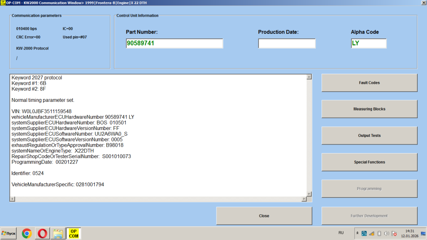Click the volume speaker tray icon
The height and width of the screenshot is (240, 427).
[x=386, y=233]
